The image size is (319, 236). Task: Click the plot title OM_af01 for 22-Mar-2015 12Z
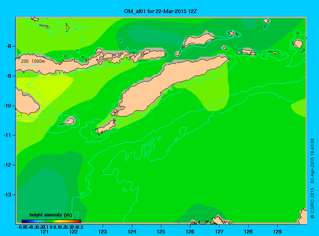tap(160, 11)
